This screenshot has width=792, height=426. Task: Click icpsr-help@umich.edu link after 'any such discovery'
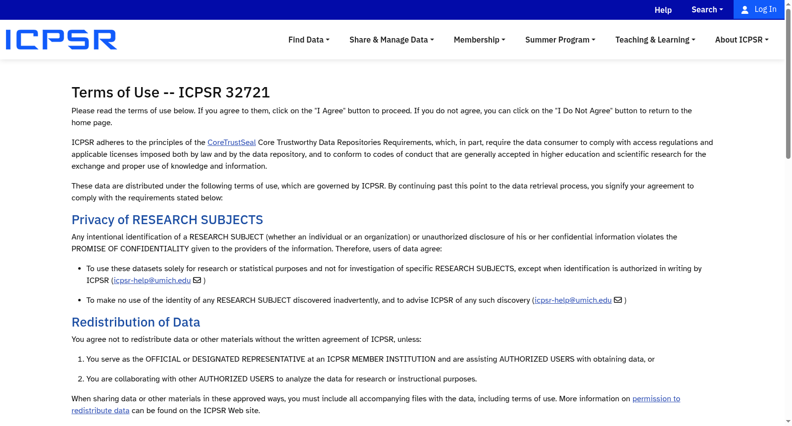click(573, 300)
